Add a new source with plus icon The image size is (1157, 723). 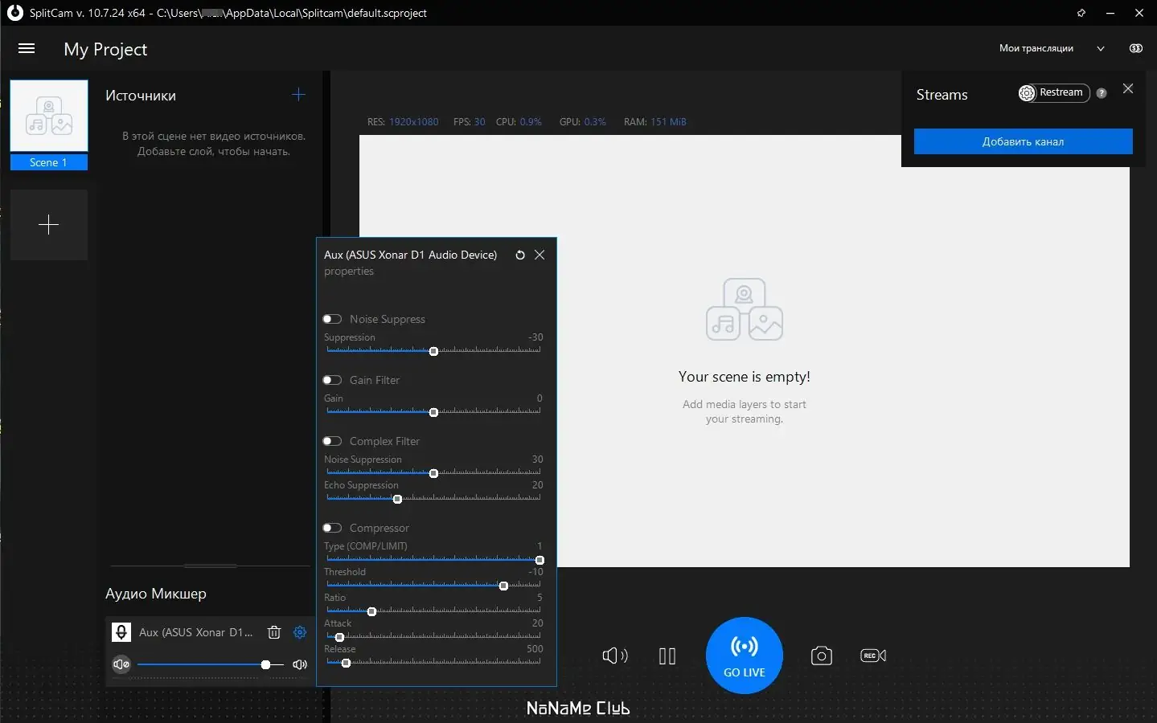tap(298, 95)
